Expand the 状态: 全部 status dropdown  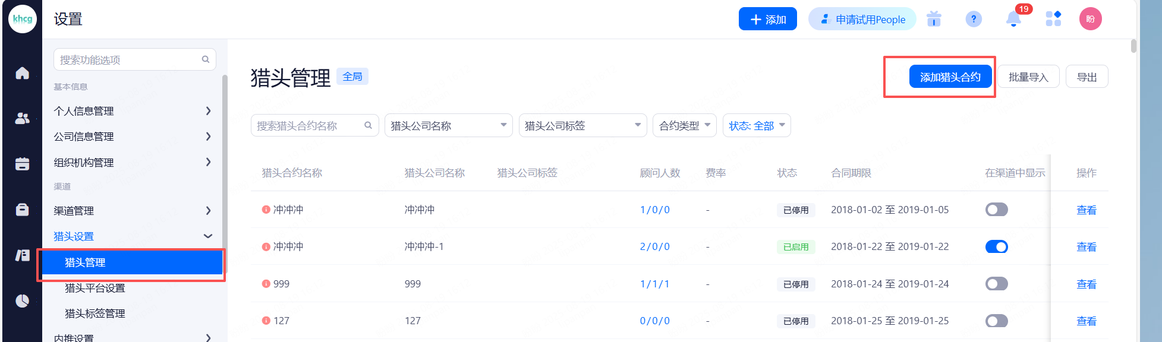(x=756, y=125)
